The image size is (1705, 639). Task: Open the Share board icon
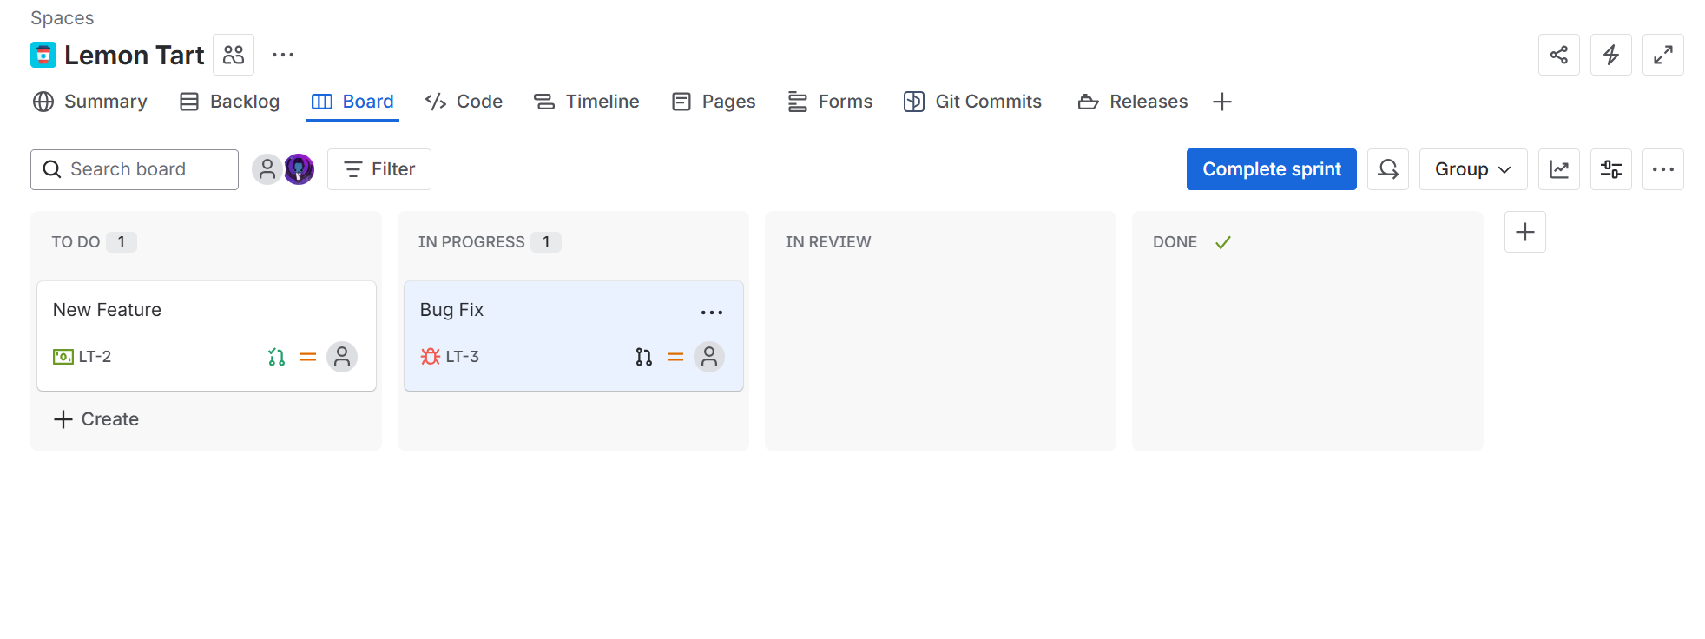click(1558, 54)
